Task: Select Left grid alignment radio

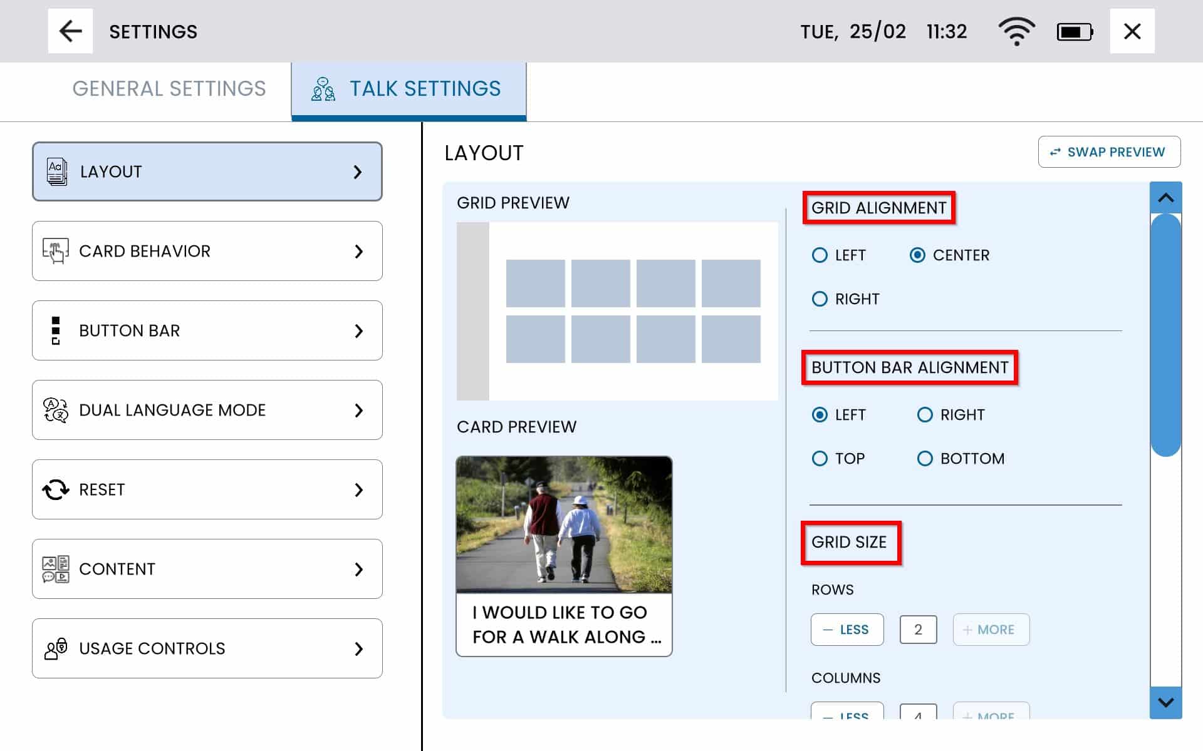Action: coord(820,255)
